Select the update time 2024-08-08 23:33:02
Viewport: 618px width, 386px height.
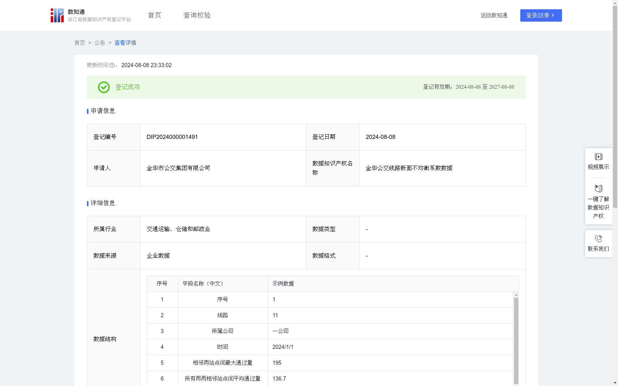click(146, 66)
